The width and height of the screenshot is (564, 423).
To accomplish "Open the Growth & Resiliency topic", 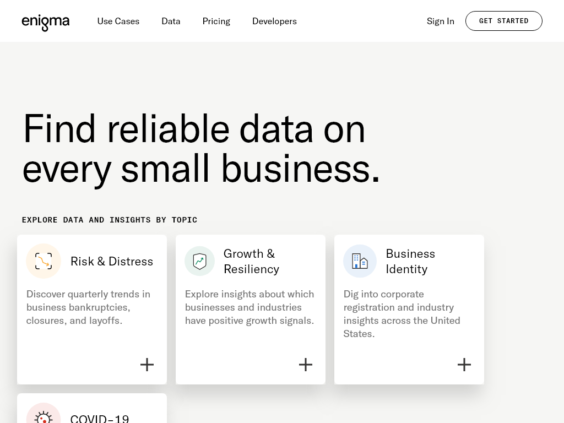I will [251, 261].
